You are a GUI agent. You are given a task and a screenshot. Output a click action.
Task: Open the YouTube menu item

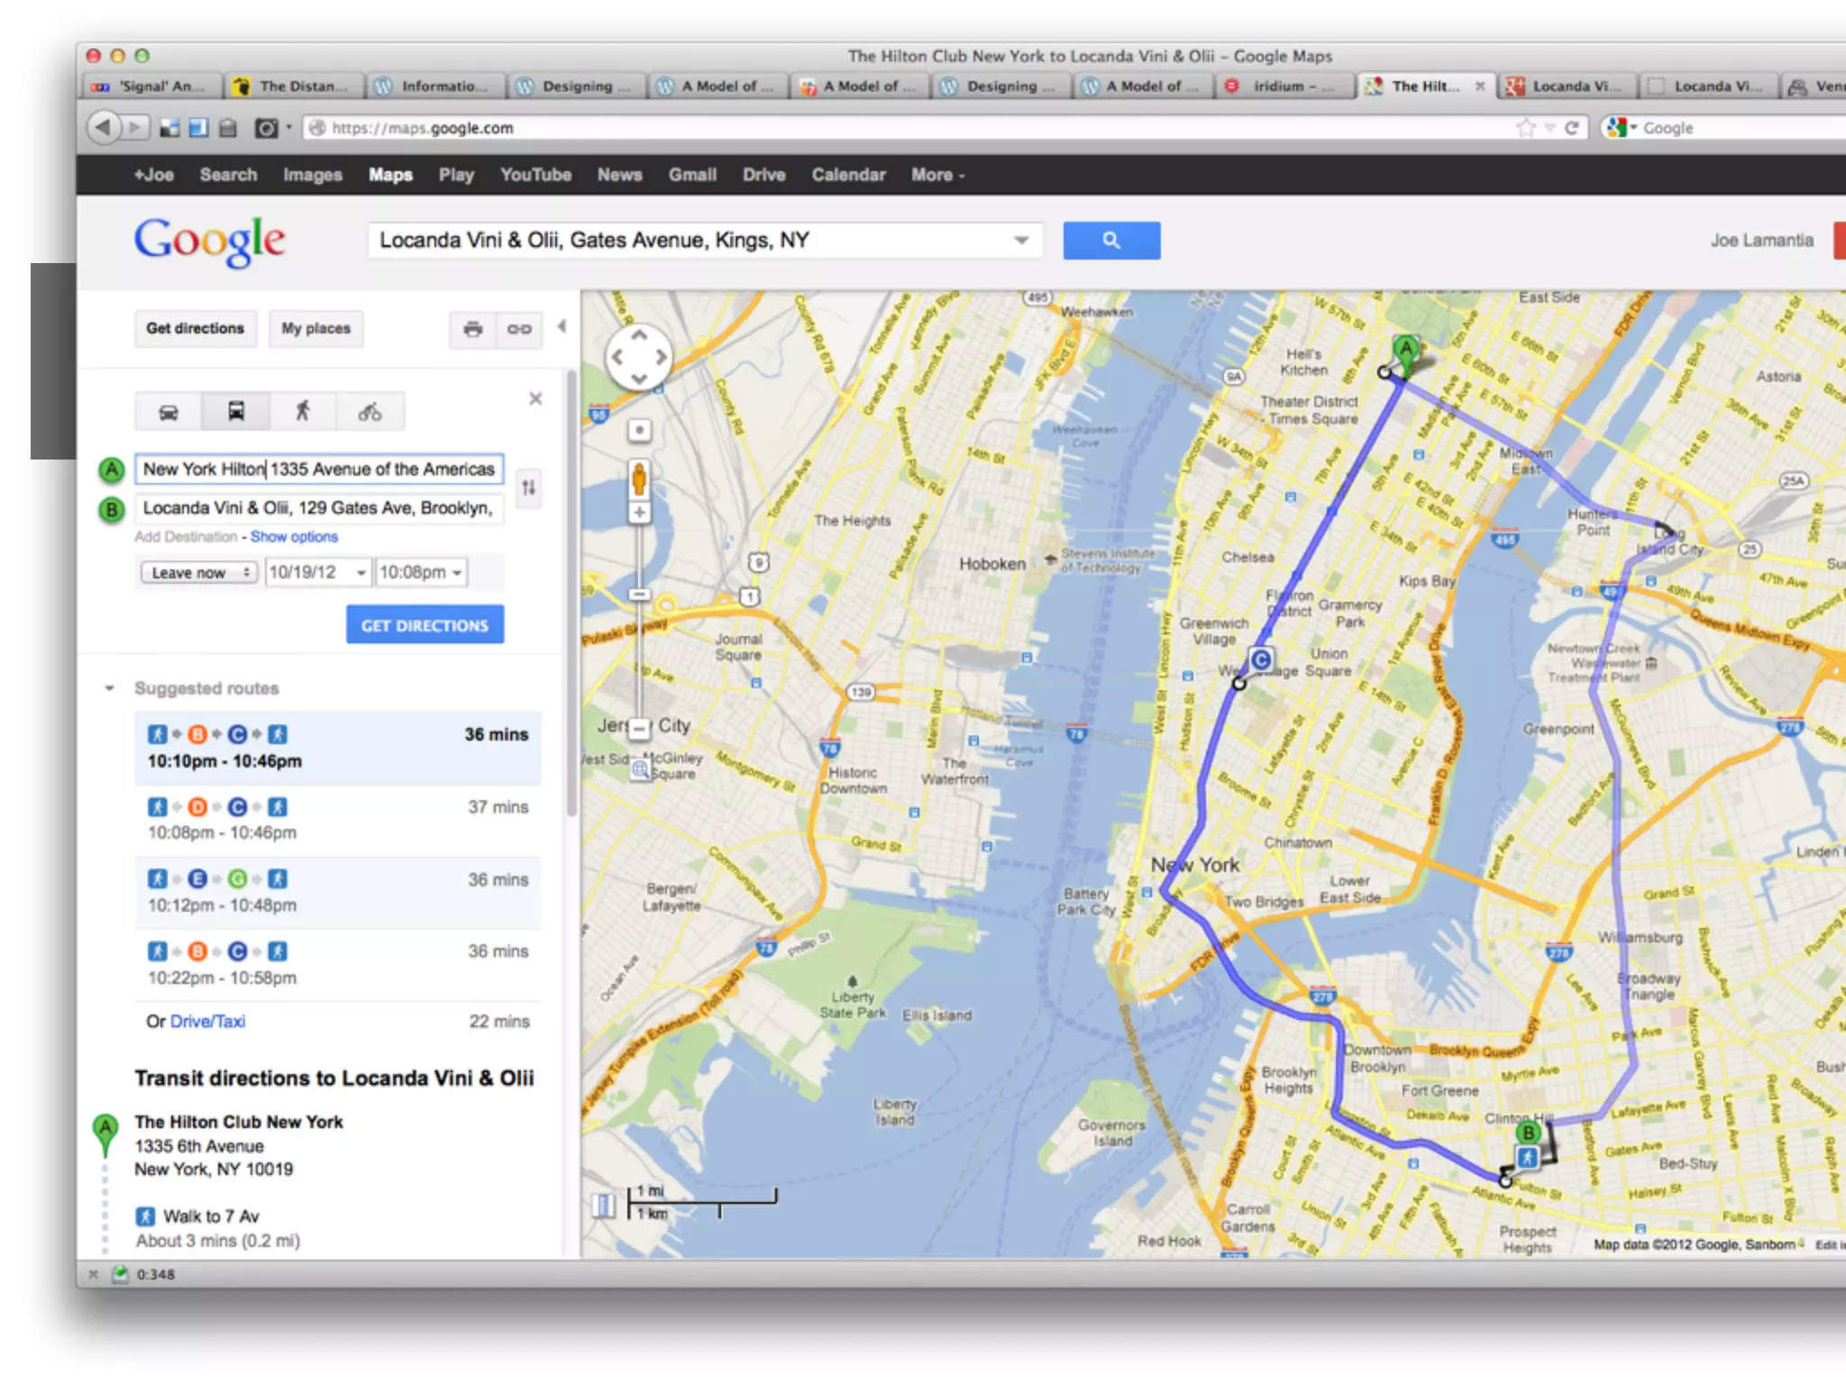535,175
